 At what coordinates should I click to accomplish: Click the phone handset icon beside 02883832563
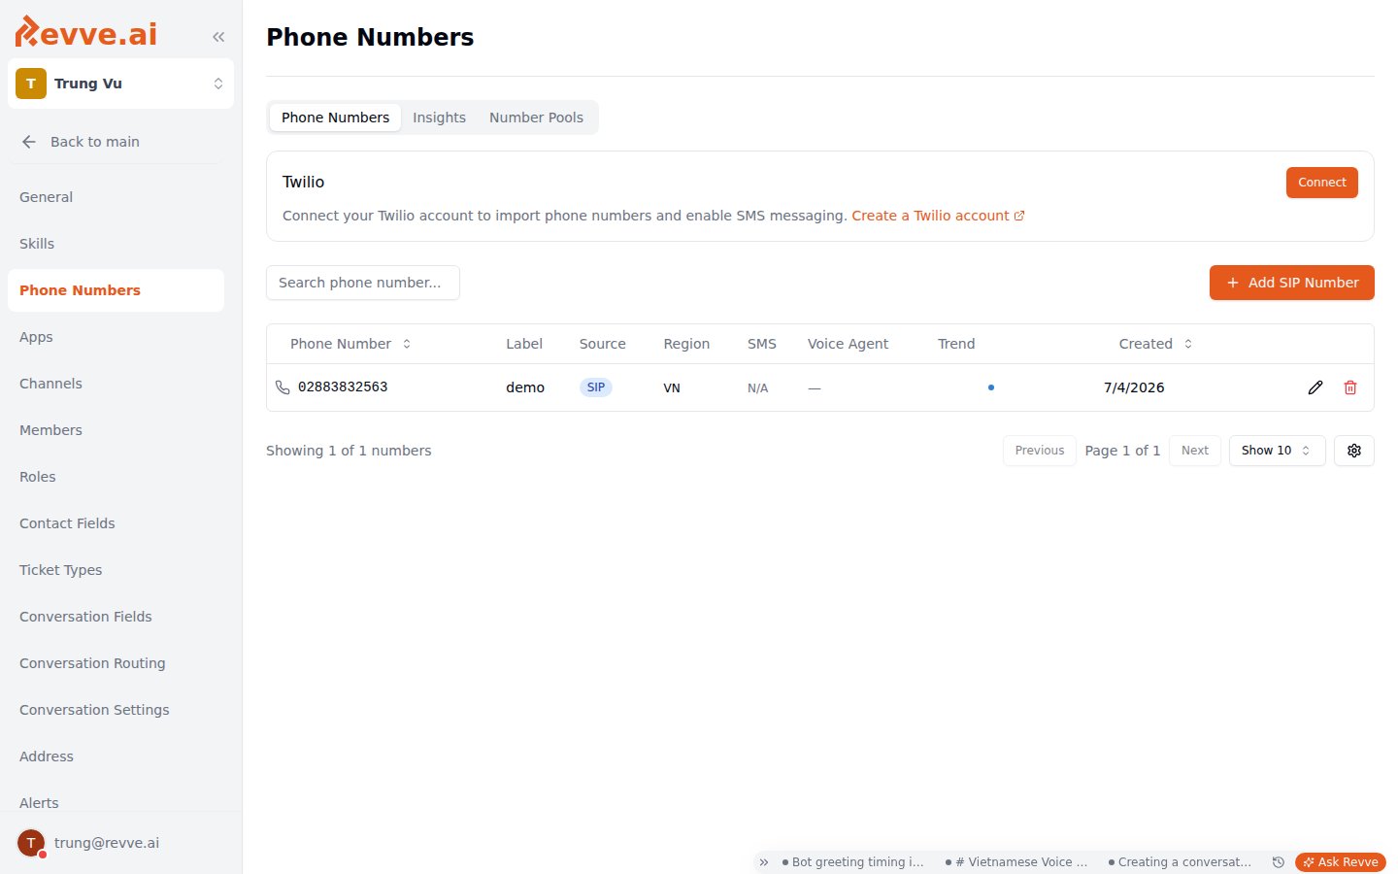(x=283, y=387)
